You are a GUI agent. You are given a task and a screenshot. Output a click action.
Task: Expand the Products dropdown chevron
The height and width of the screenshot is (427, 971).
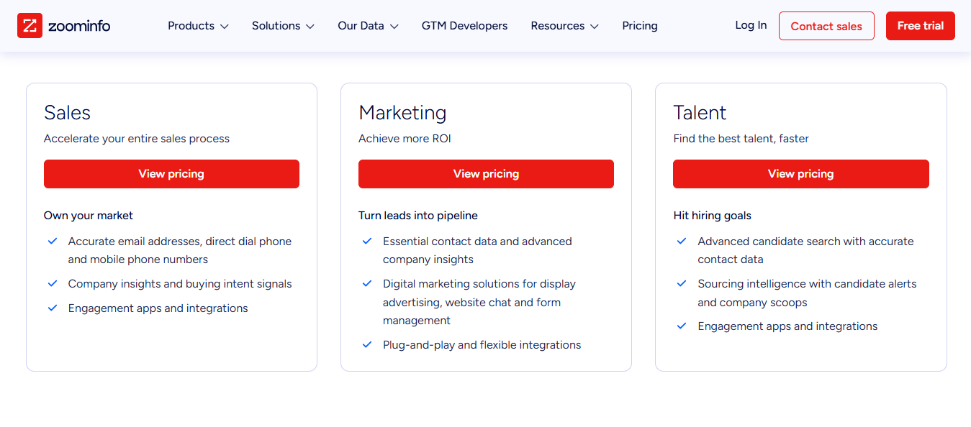[224, 27]
